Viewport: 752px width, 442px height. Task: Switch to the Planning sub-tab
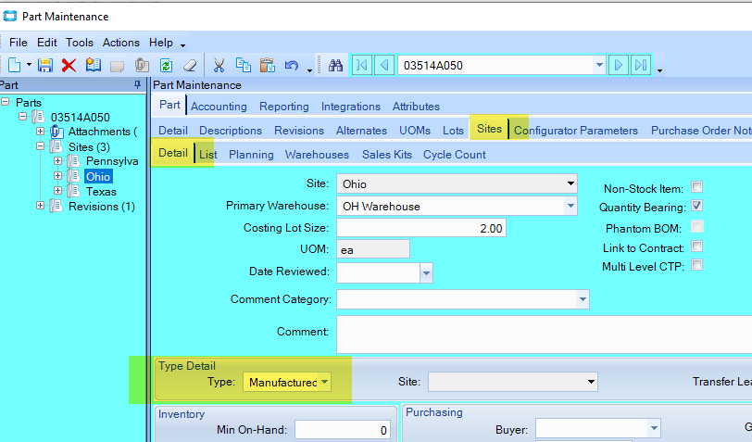tap(251, 155)
